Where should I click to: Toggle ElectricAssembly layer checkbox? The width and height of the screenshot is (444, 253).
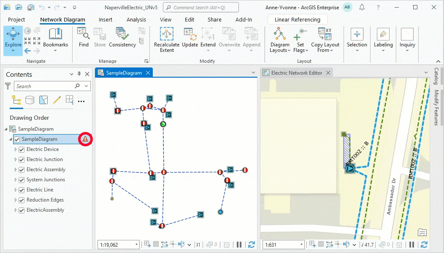(22, 210)
